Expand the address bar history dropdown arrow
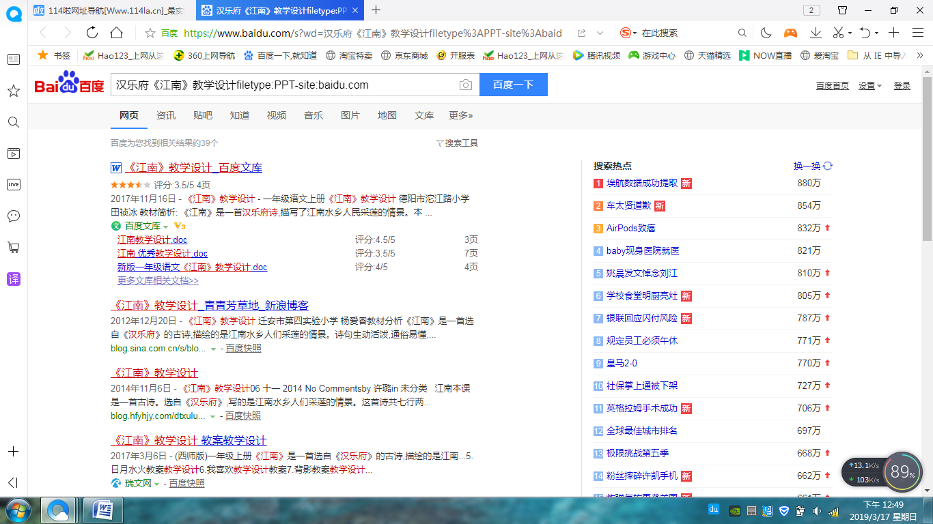Viewport: 933px width, 524px height. [600, 33]
